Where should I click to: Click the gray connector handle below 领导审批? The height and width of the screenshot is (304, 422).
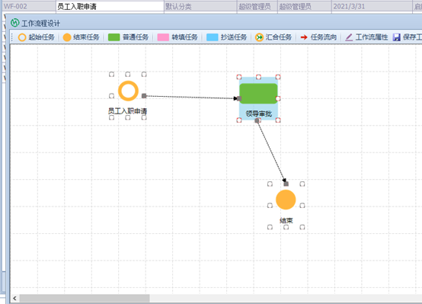pos(257,120)
